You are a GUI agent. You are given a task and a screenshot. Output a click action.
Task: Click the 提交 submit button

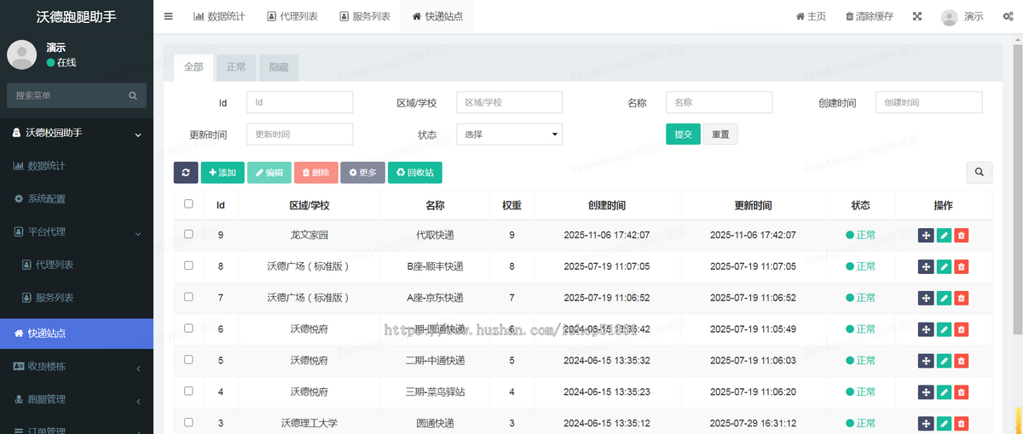[683, 134]
